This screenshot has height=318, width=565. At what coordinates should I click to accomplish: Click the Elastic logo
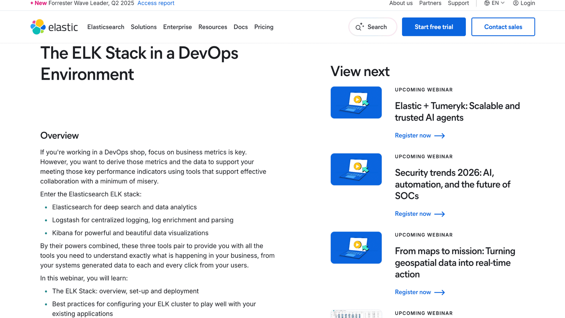[54, 27]
